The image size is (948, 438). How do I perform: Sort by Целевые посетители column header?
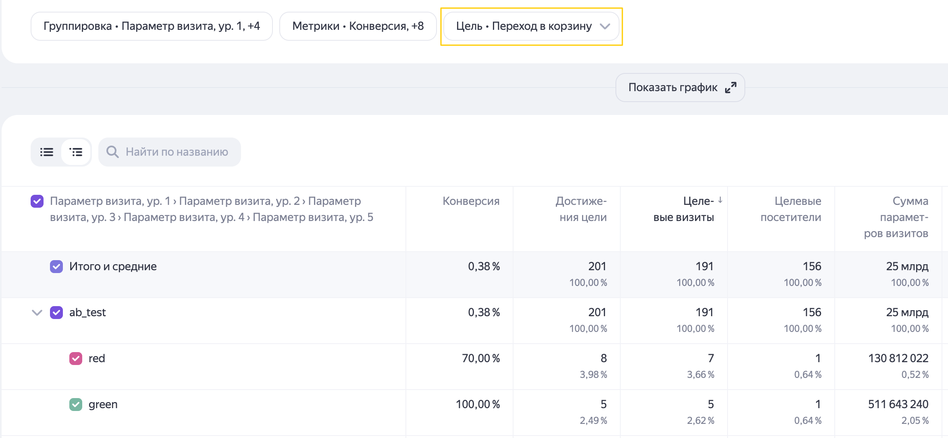click(791, 209)
